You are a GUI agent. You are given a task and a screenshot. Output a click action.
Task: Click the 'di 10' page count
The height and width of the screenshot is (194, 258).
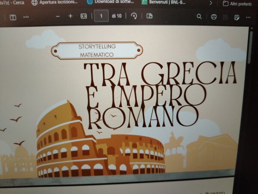pyautogui.click(x=117, y=16)
